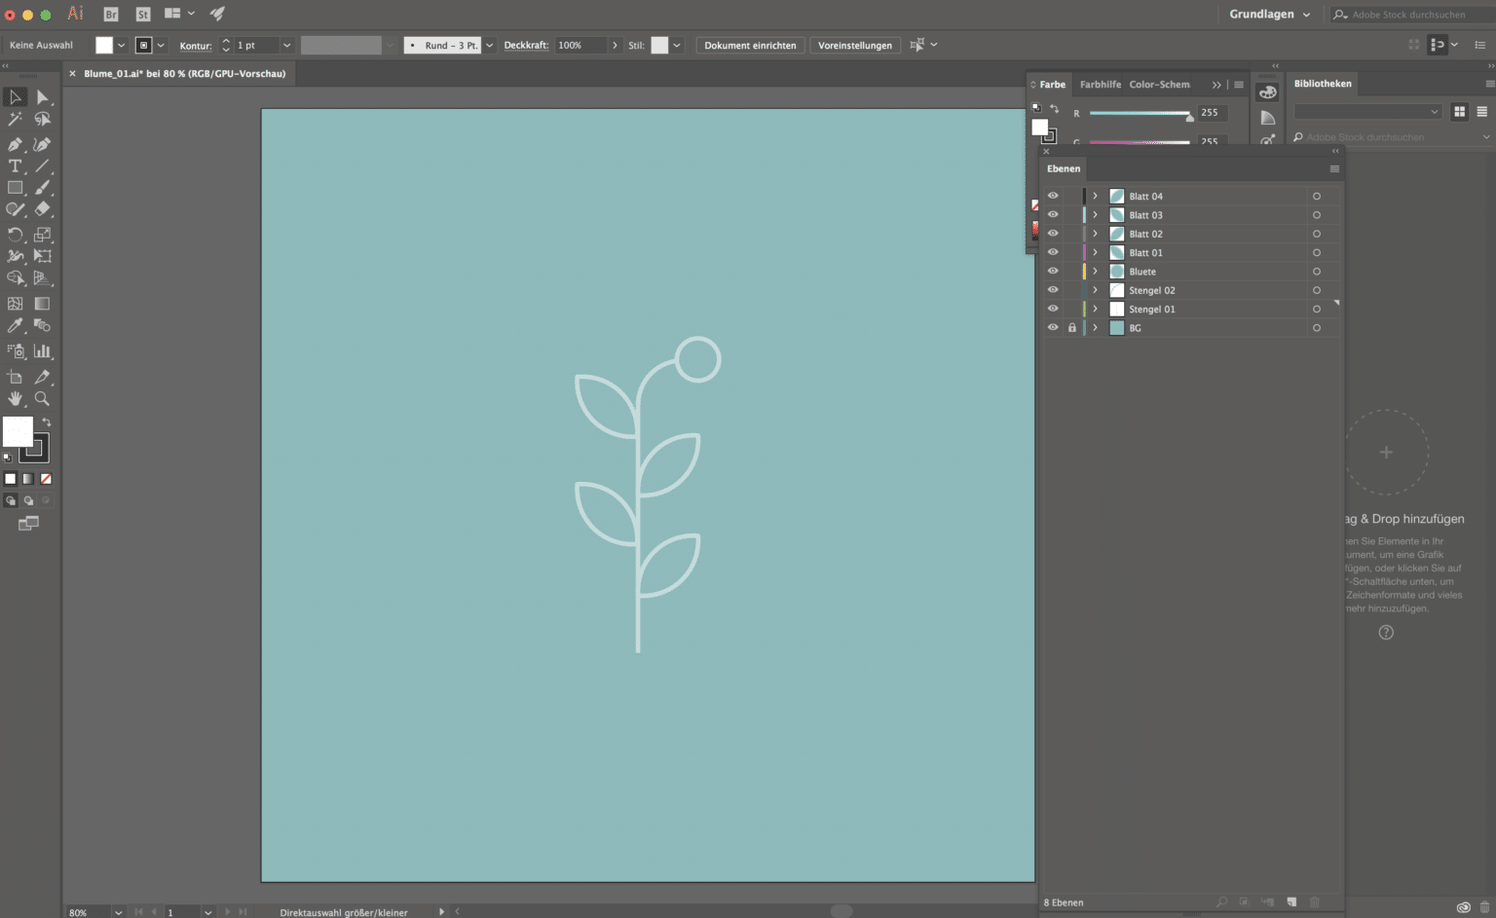Expand the Blatt 01 layer contents

click(x=1095, y=252)
